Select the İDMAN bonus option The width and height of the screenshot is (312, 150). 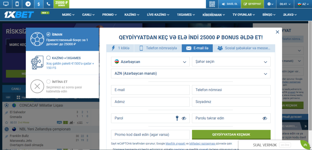coord(62,39)
